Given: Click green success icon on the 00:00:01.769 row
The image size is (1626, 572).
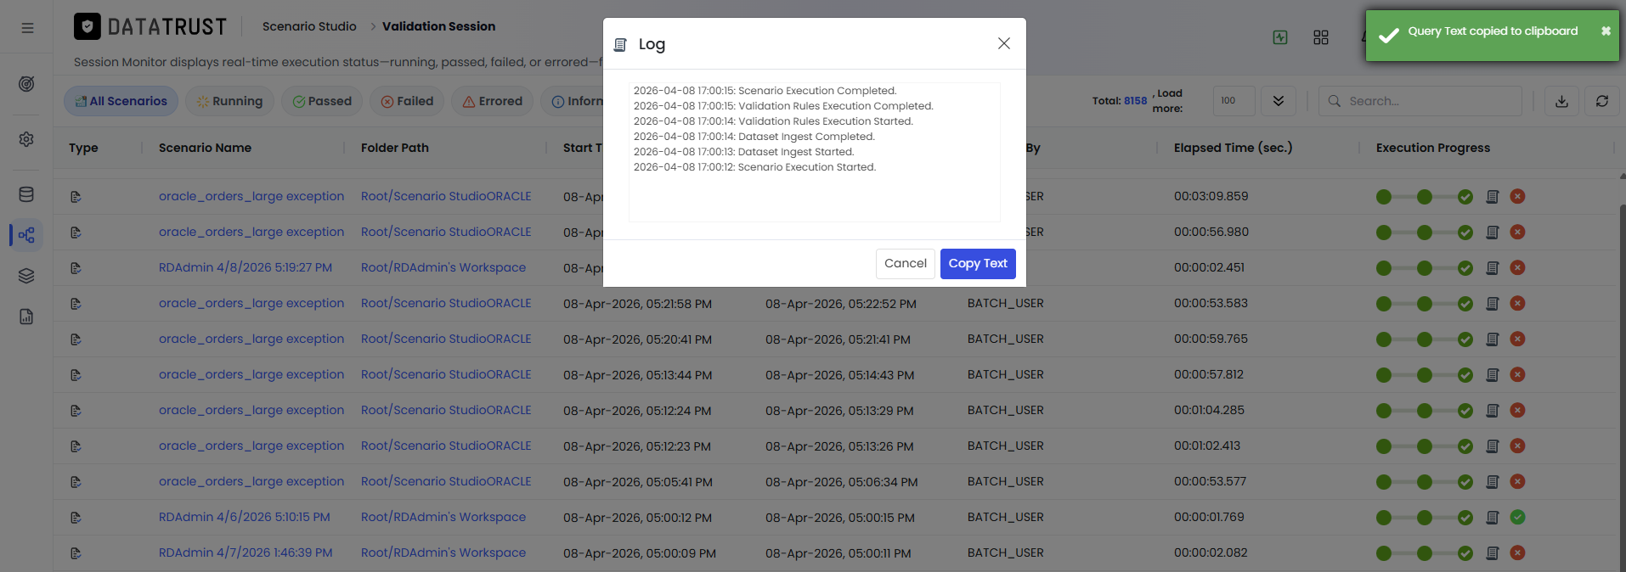Looking at the screenshot, I should [x=1518, y=518].
